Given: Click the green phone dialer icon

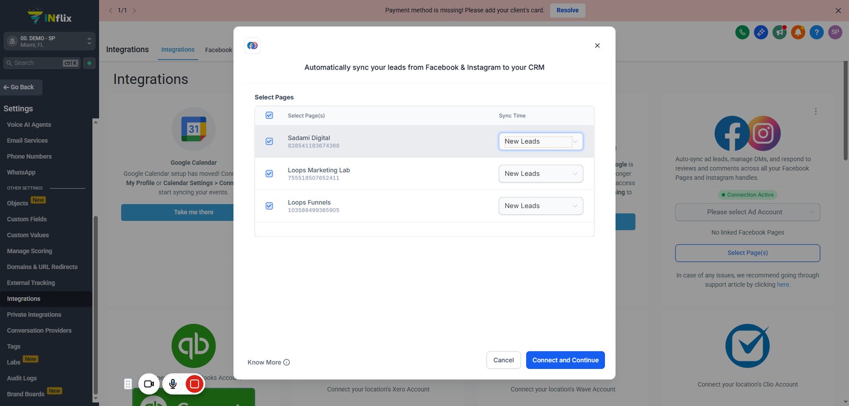Looking at the screenshot, I should click(x=742, y=32).
